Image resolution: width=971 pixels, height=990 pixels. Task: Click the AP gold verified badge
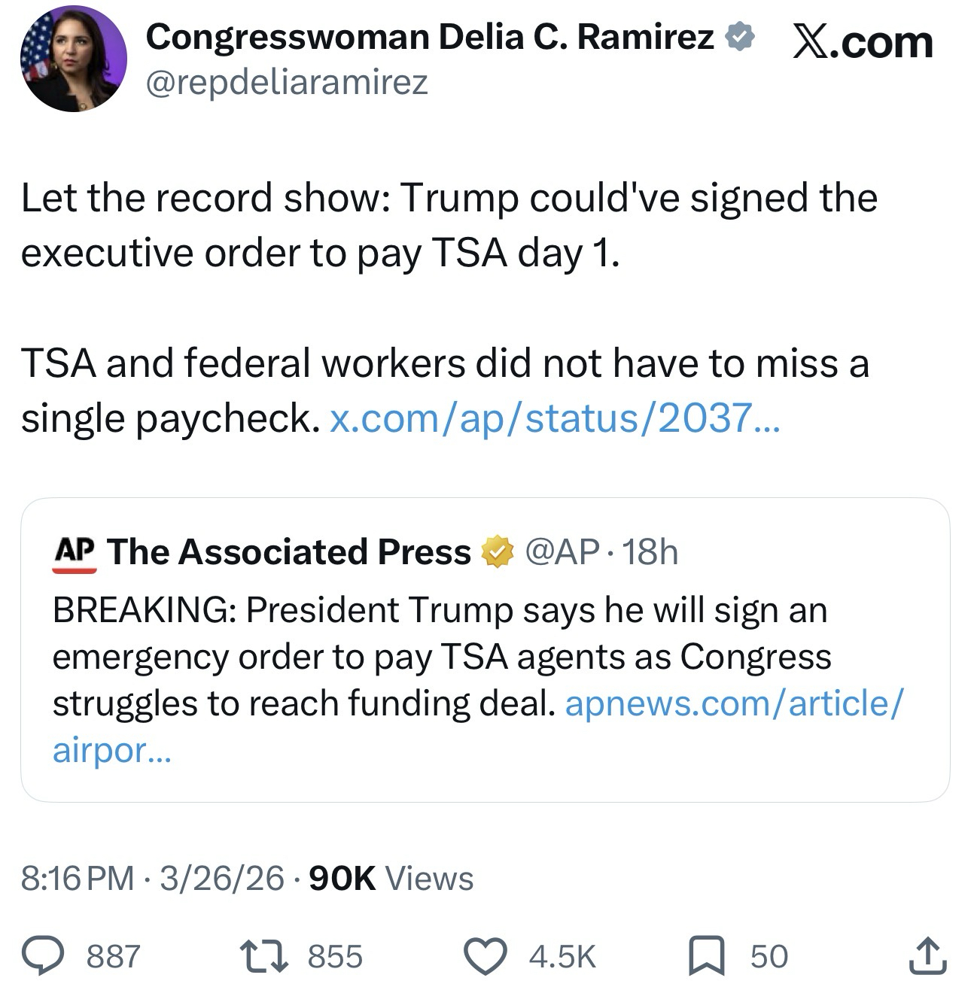coord(496,552)
